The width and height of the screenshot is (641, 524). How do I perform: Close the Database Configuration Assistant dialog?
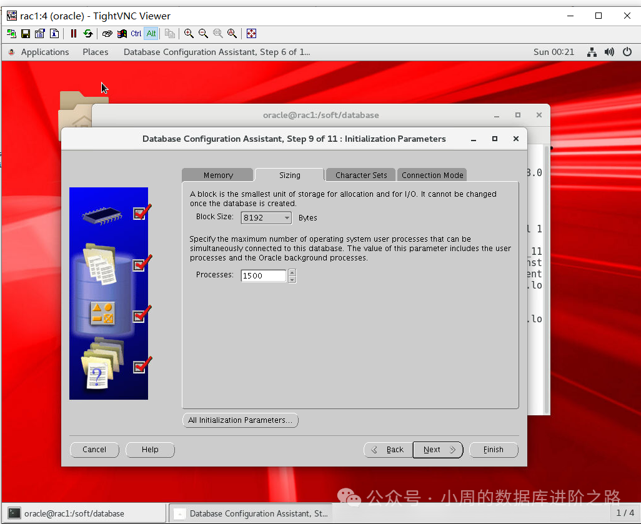click(x=516, y=139)
